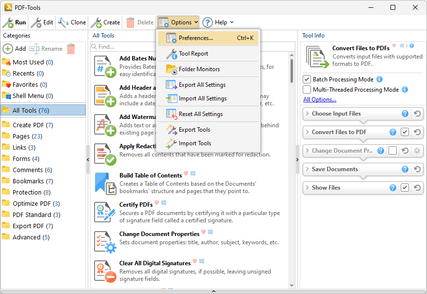The image size is (427, 294).
Task: Collapse the Categories panel with left arrow
Action: [88, 159]
